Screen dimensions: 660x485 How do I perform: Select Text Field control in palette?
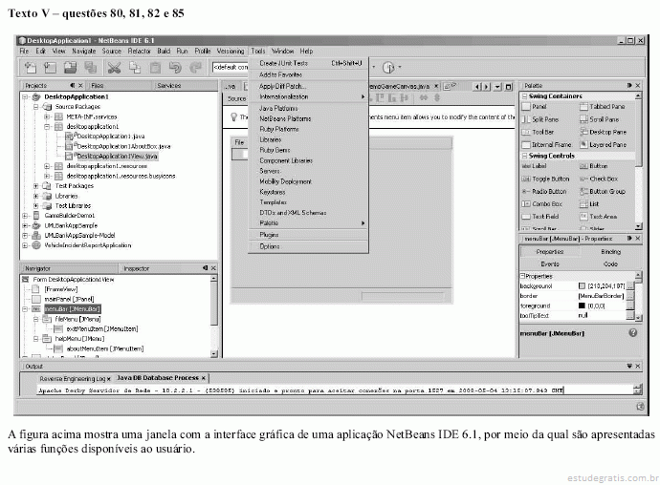[x=540, y=217]
